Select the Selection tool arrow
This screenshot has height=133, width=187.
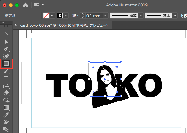[6, 34]
